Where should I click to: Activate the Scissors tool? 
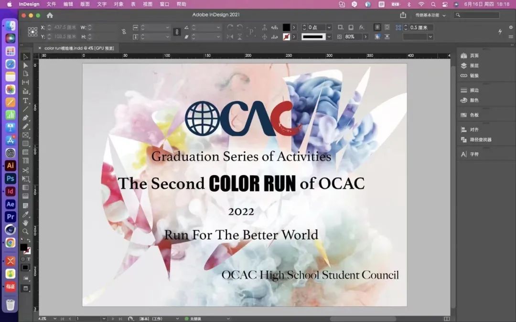point(25,170)
